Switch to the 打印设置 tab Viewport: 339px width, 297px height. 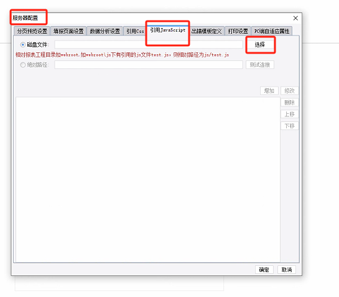[x=238, y=31]
